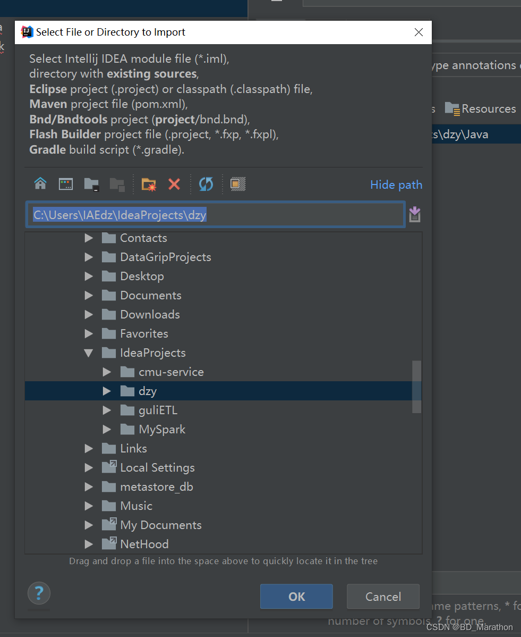Click the IntelliJ logo in the dialog title
Viewport: 521px width, 637px height.
(x=27, y=32)
